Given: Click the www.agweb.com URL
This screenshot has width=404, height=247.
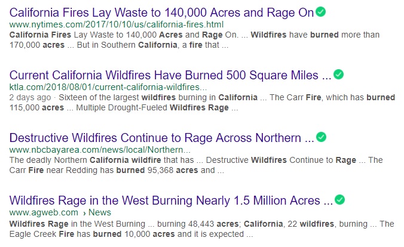Looking at the screenshot, I should 44,212.
